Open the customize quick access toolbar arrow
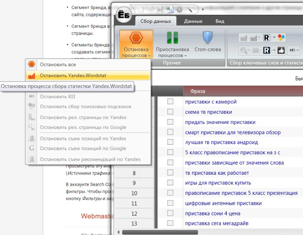Screen dimensions: 303x235 click(x=203, y=9)
